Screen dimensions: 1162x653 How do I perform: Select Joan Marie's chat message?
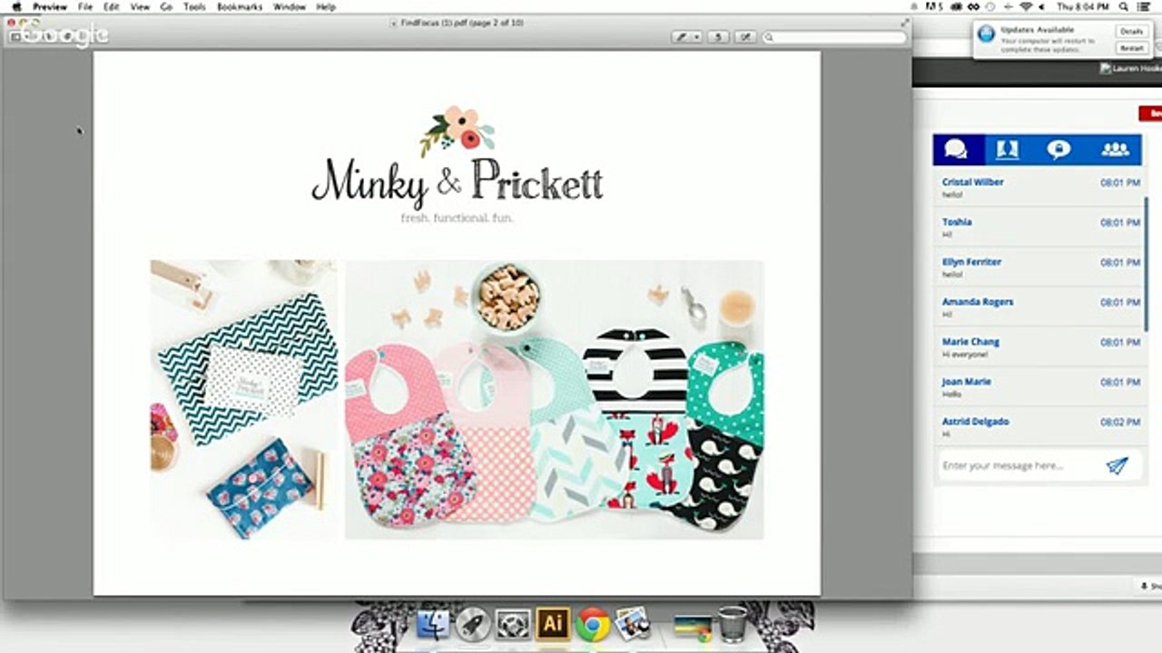[1040, 387]
